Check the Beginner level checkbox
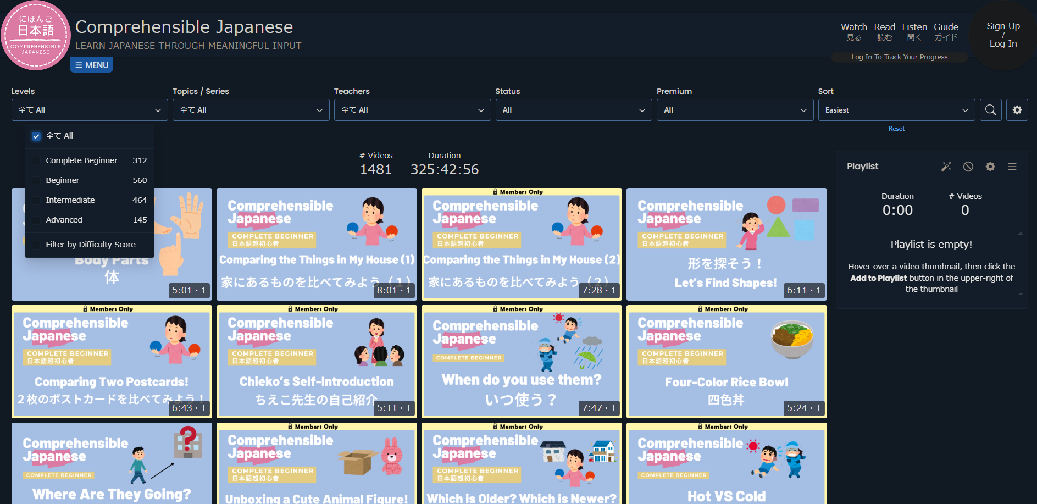1037x504 pixels. [x=36, y=181]
